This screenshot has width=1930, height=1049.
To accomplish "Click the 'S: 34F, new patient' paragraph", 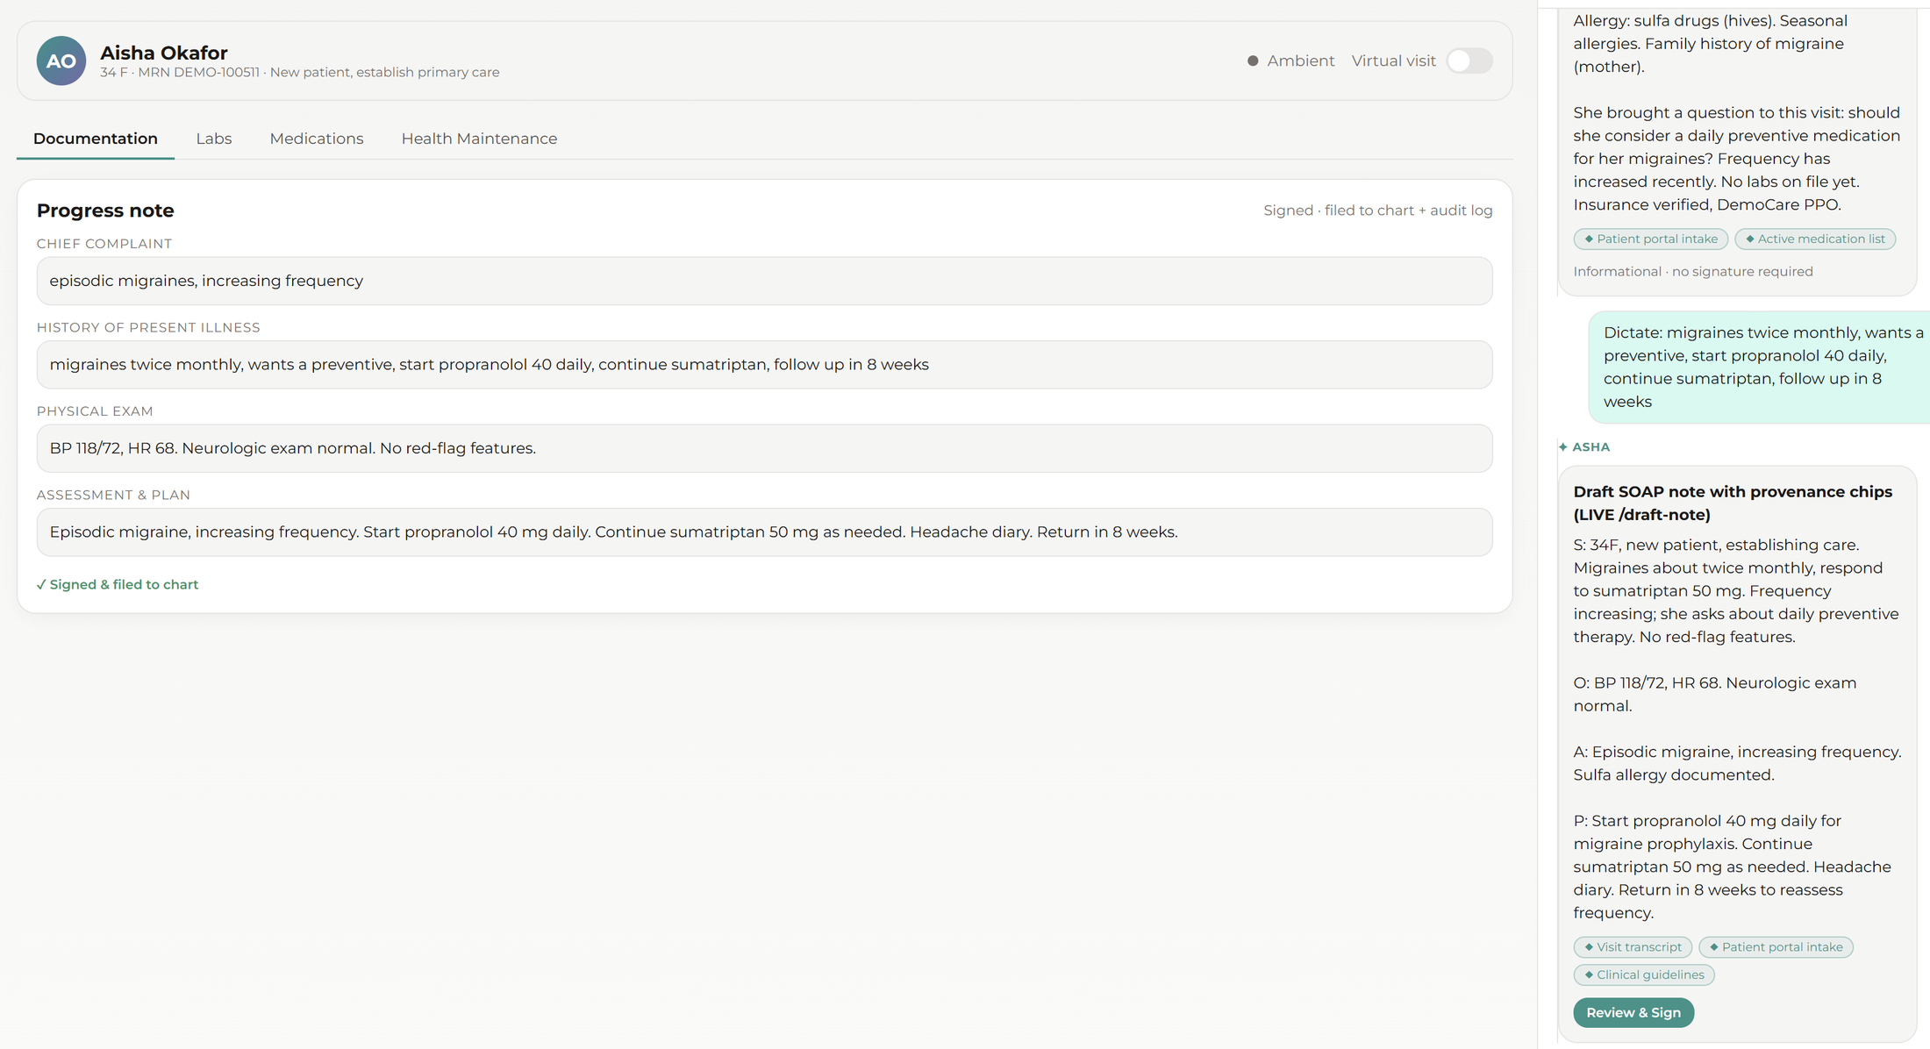I will (1736, 591).
